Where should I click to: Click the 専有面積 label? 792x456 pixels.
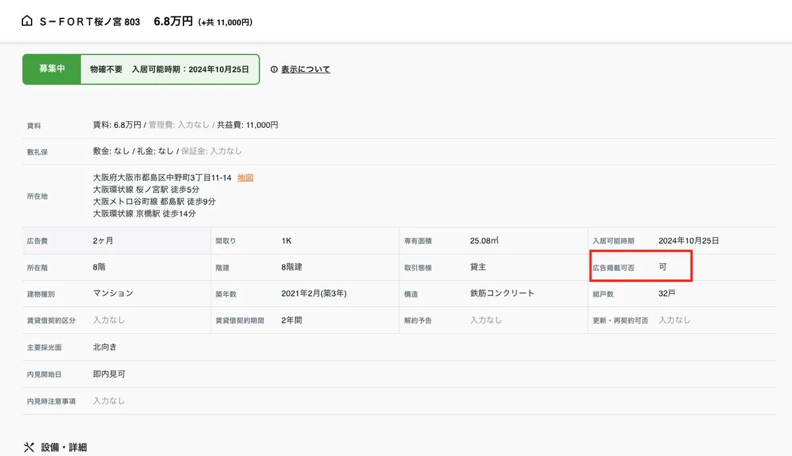418,241
